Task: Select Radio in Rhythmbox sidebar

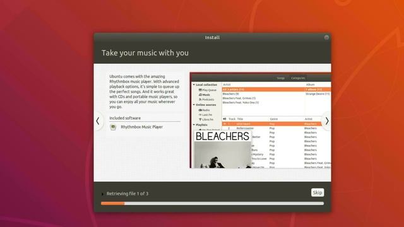Action: 204,110
